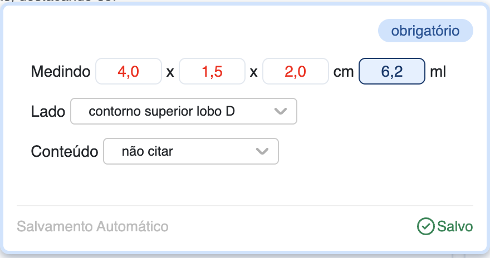The width and height of the screenshot is (490, 258).
Task: Open the Lado dropdown showing contorno superior
Action: tap(173, 112)
